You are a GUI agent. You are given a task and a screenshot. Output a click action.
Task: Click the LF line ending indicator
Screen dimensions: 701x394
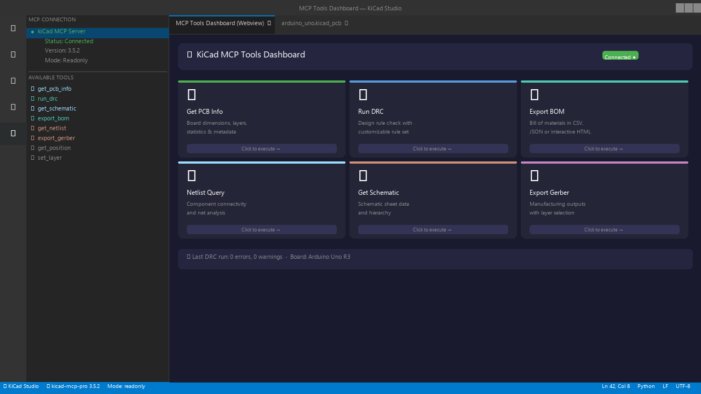point(665,386)
